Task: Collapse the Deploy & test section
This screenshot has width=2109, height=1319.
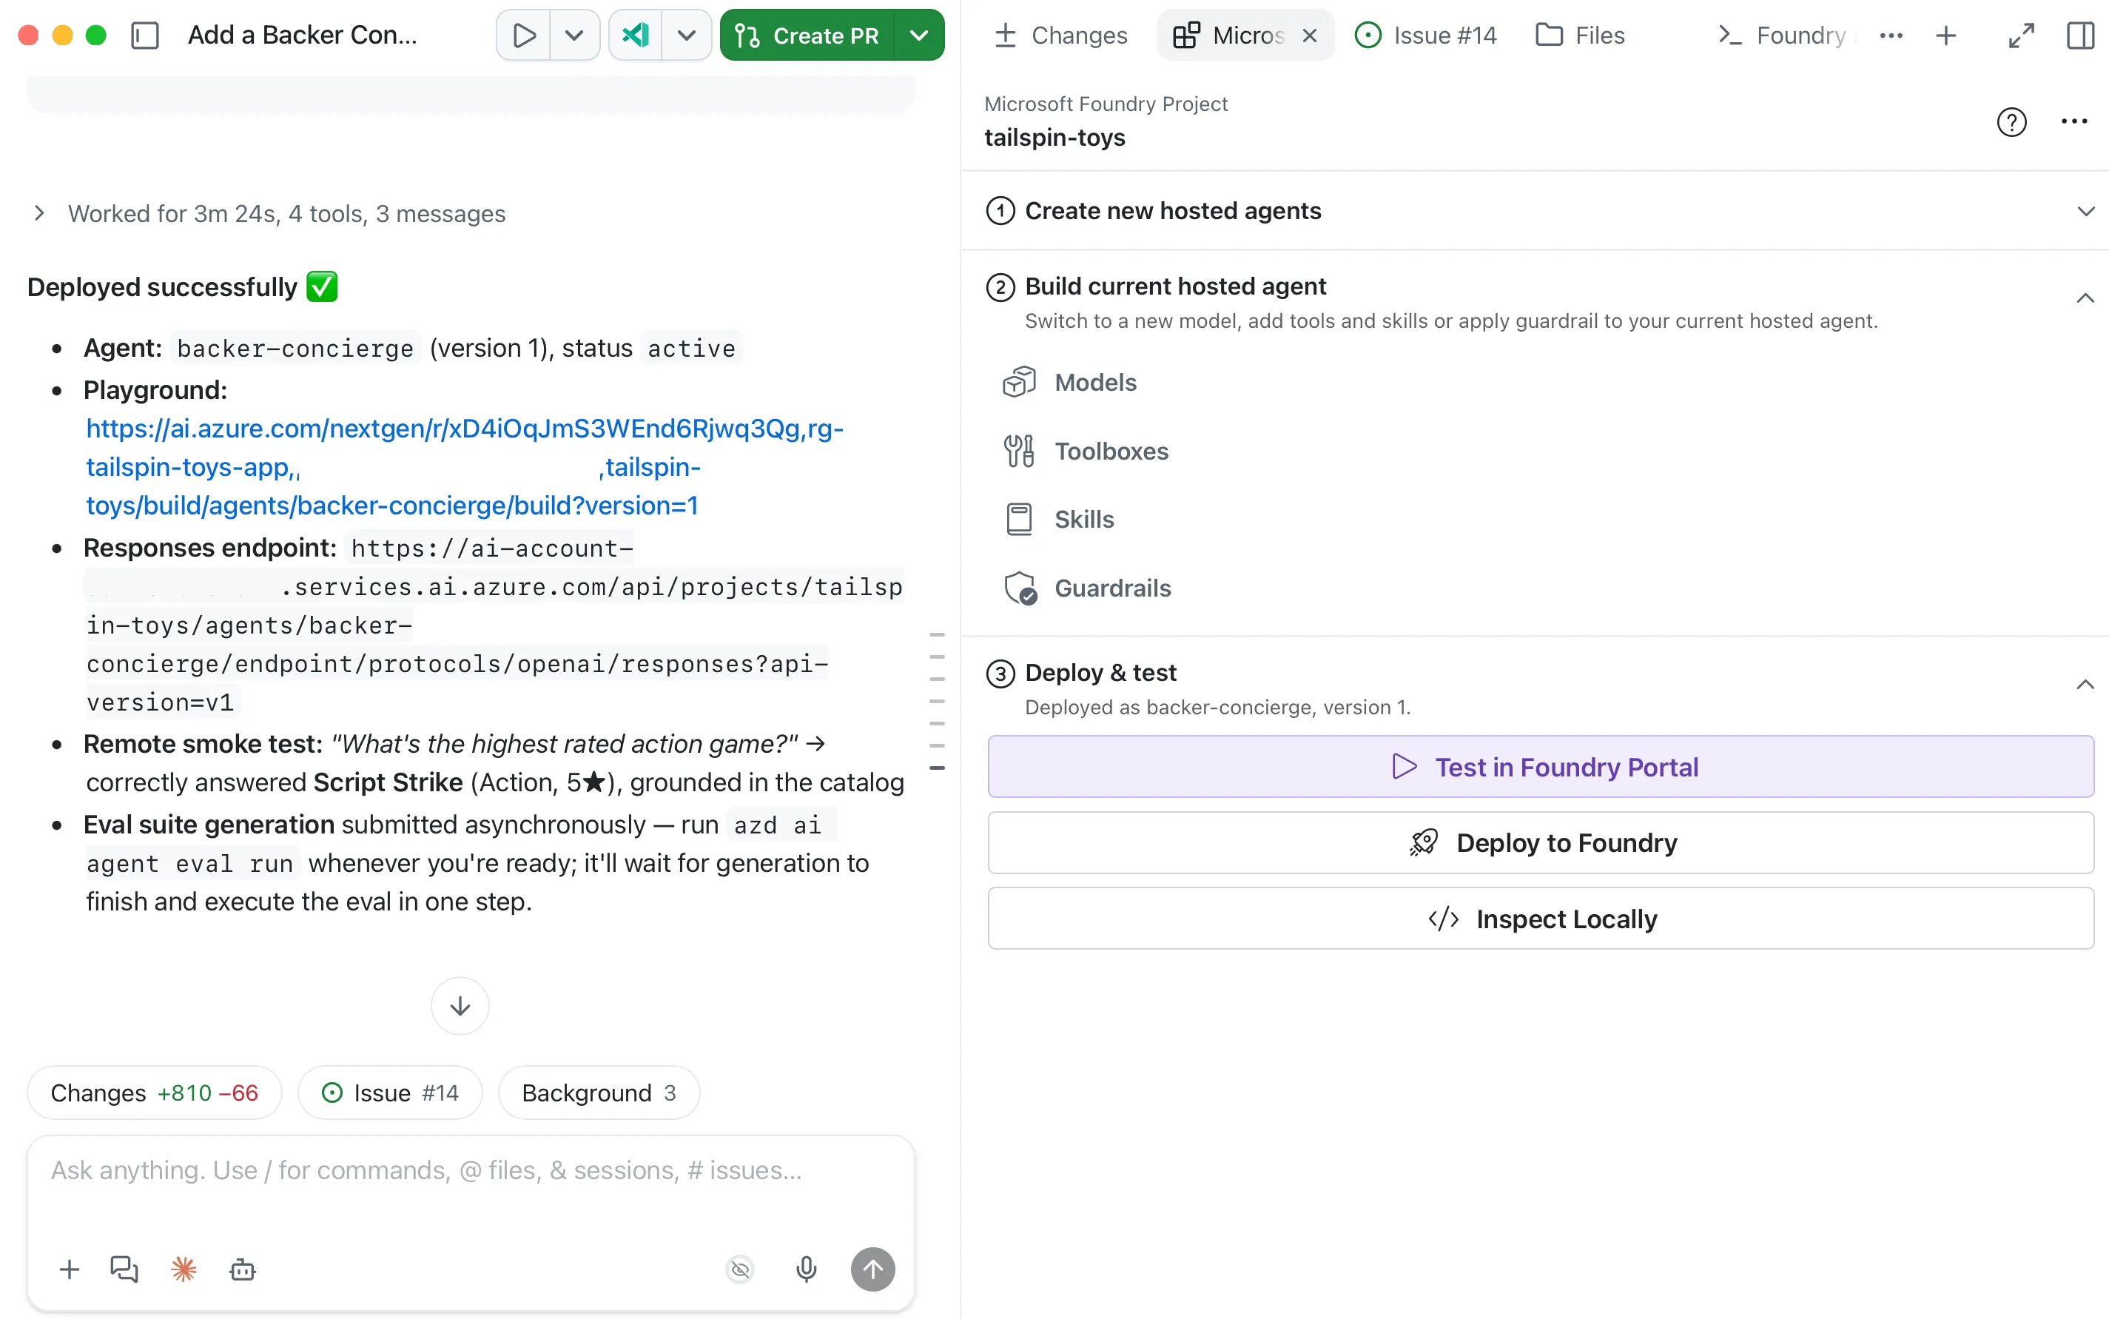Action: point(2085,685)
